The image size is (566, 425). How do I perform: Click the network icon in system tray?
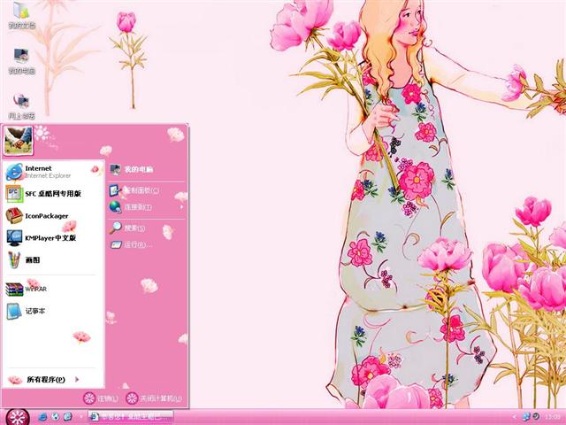pos(526,417)
